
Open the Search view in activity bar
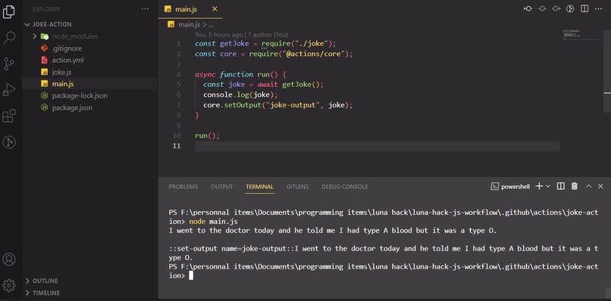click(x=8, y=38)
